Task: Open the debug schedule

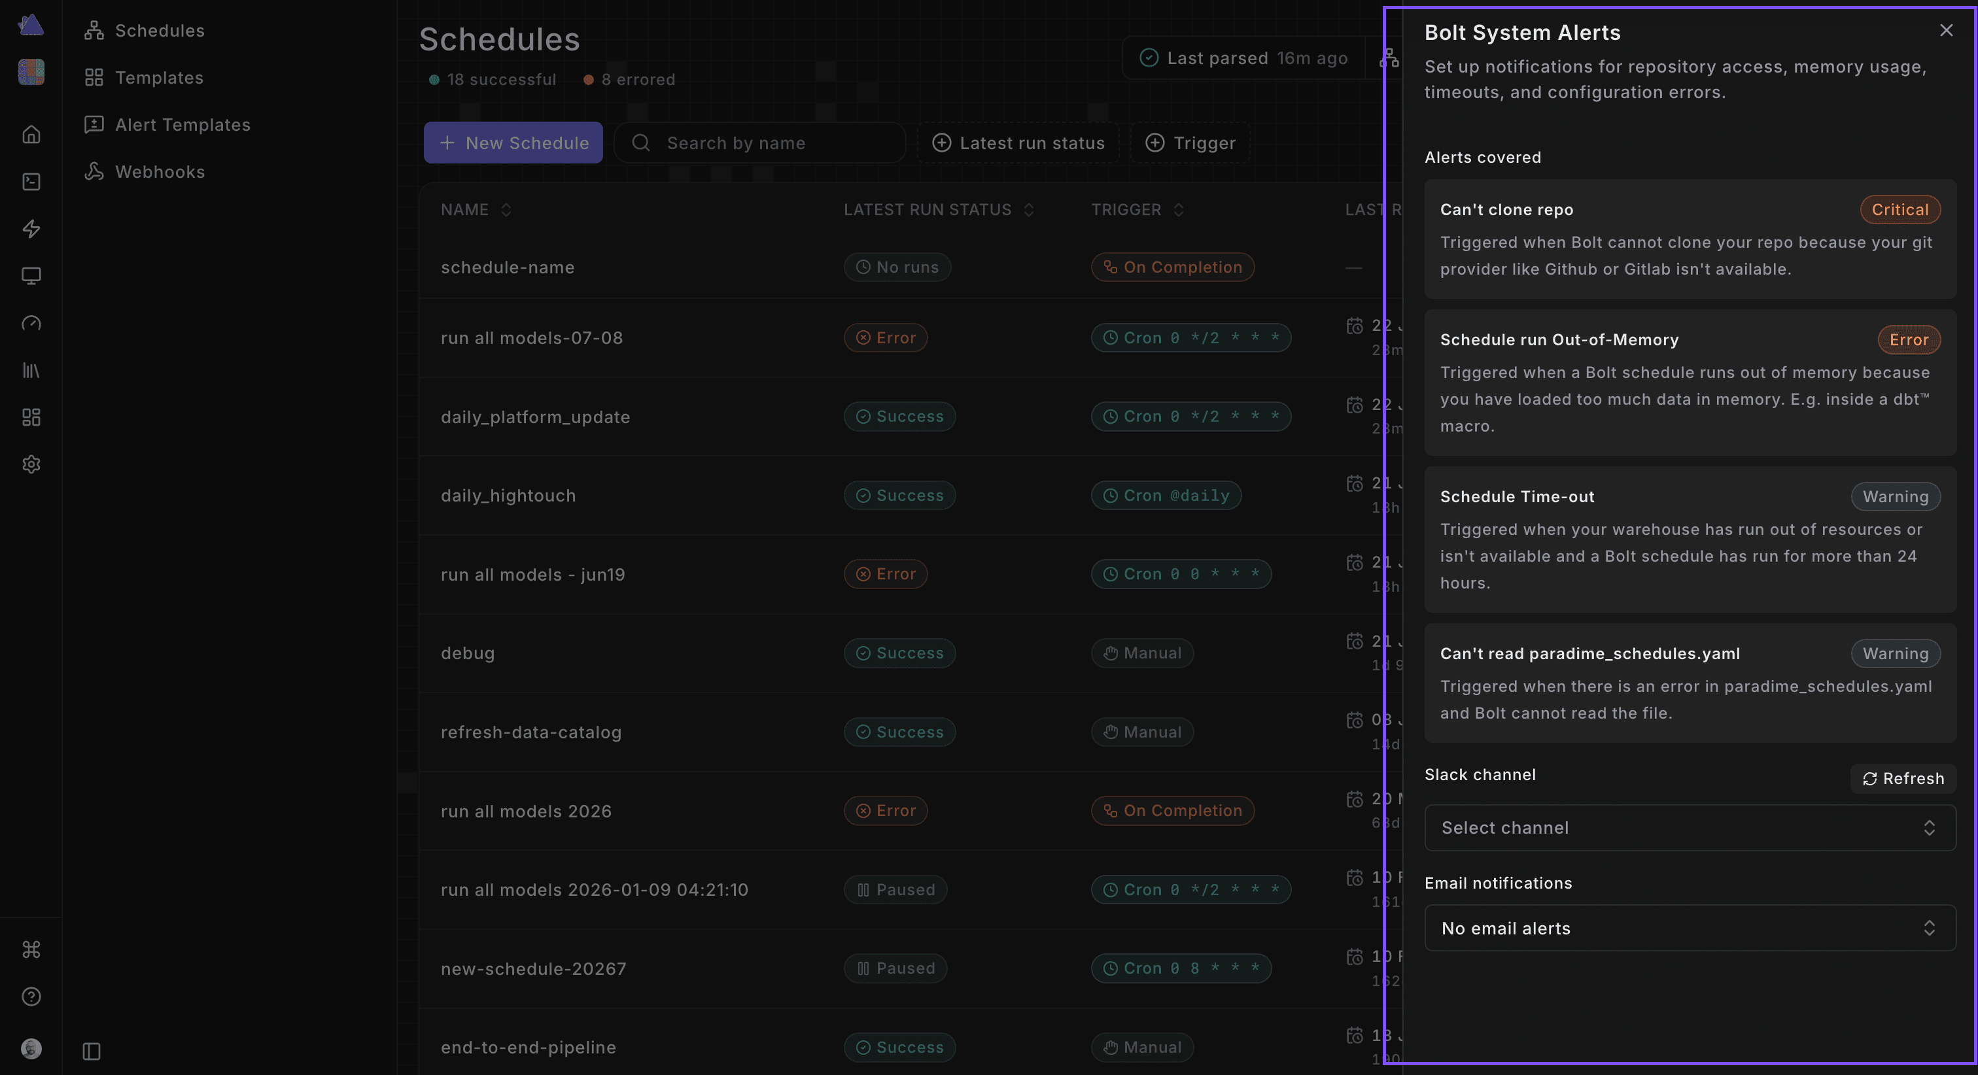Action: point(468,653)
